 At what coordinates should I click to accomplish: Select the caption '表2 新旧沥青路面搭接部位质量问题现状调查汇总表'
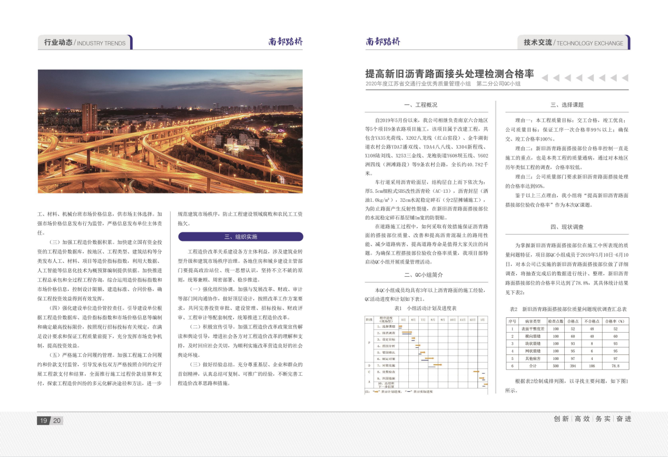point(568,308)
